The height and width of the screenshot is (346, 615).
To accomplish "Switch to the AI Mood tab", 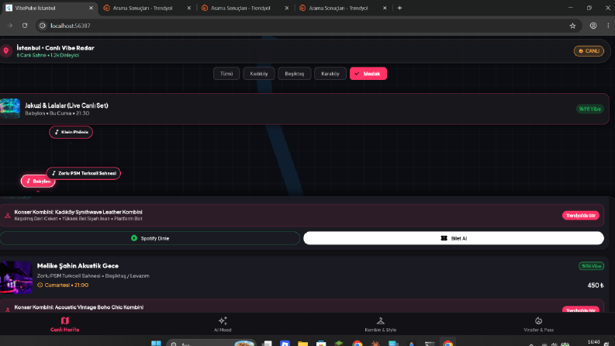I will click(x=223, y=324).
